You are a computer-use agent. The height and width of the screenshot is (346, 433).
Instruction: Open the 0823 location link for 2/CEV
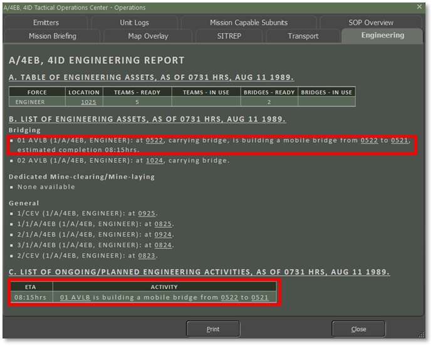tap(147, 256)
